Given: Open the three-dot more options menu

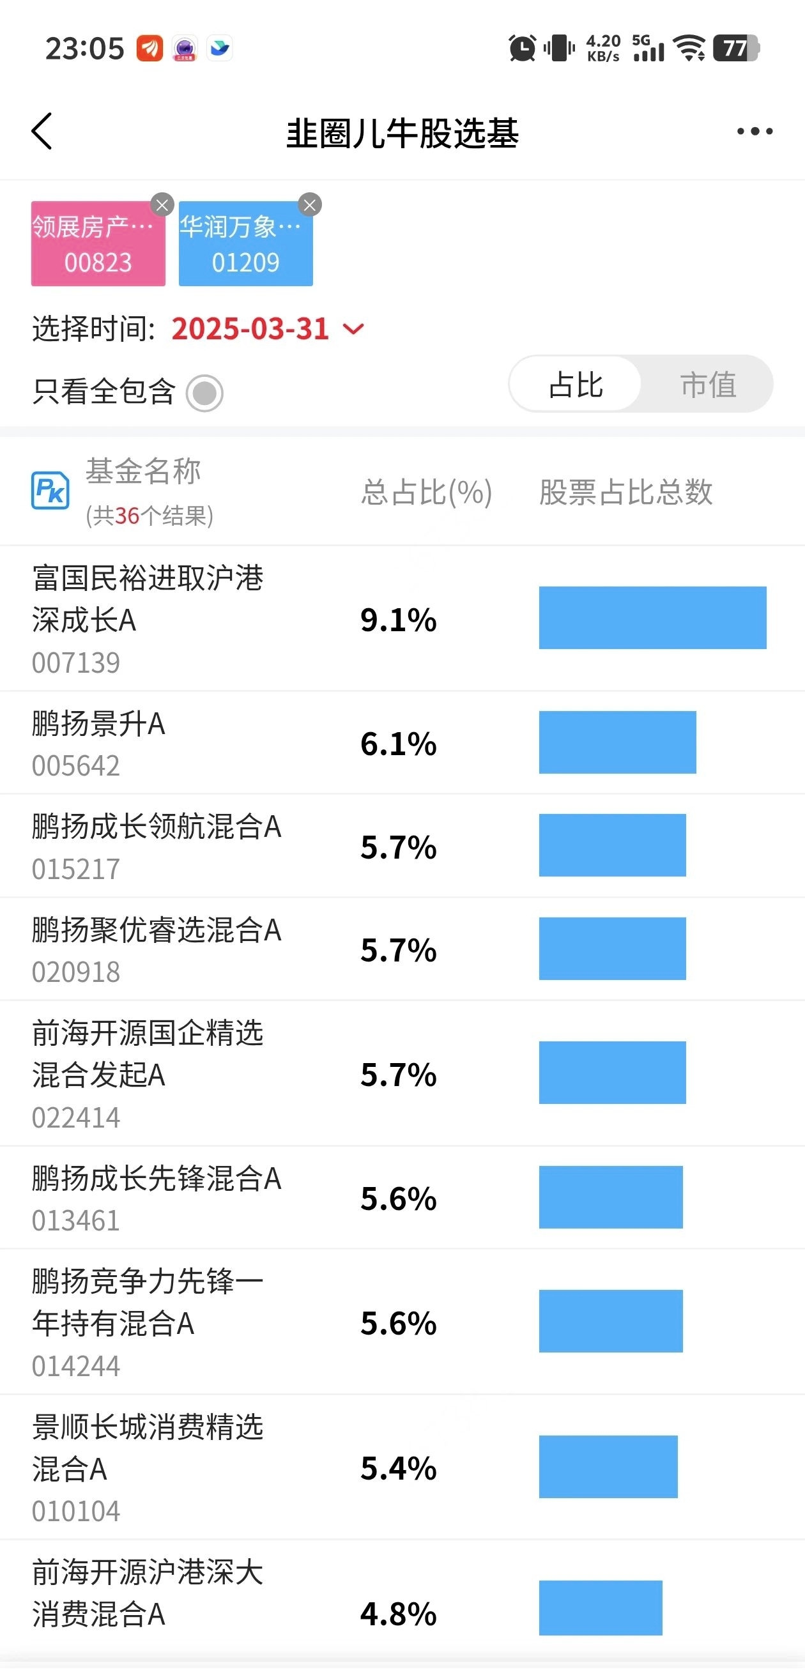Looking at the screenshot, I should tap(755, 132).
